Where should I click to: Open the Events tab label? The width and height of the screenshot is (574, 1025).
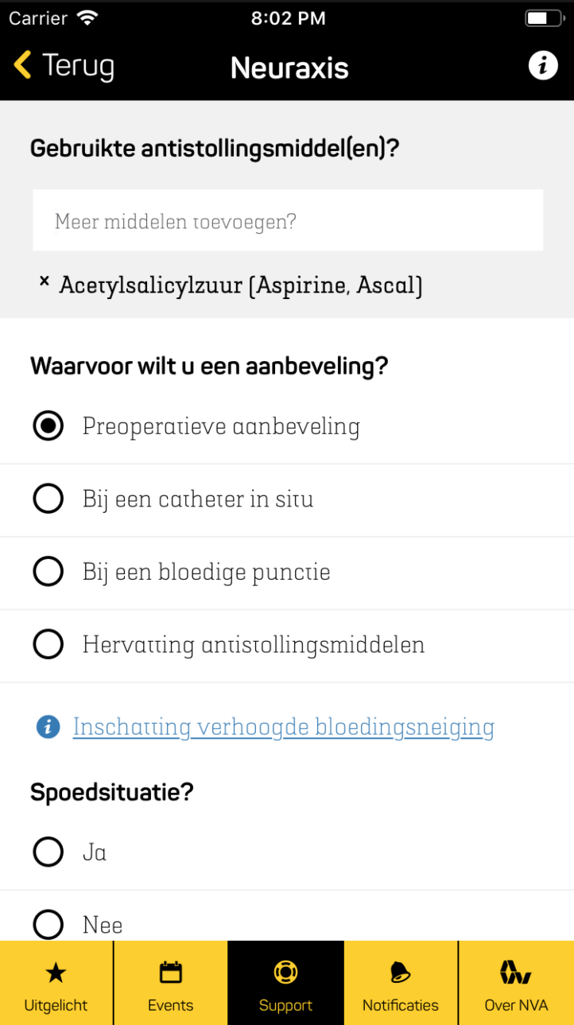point(170,1005)
